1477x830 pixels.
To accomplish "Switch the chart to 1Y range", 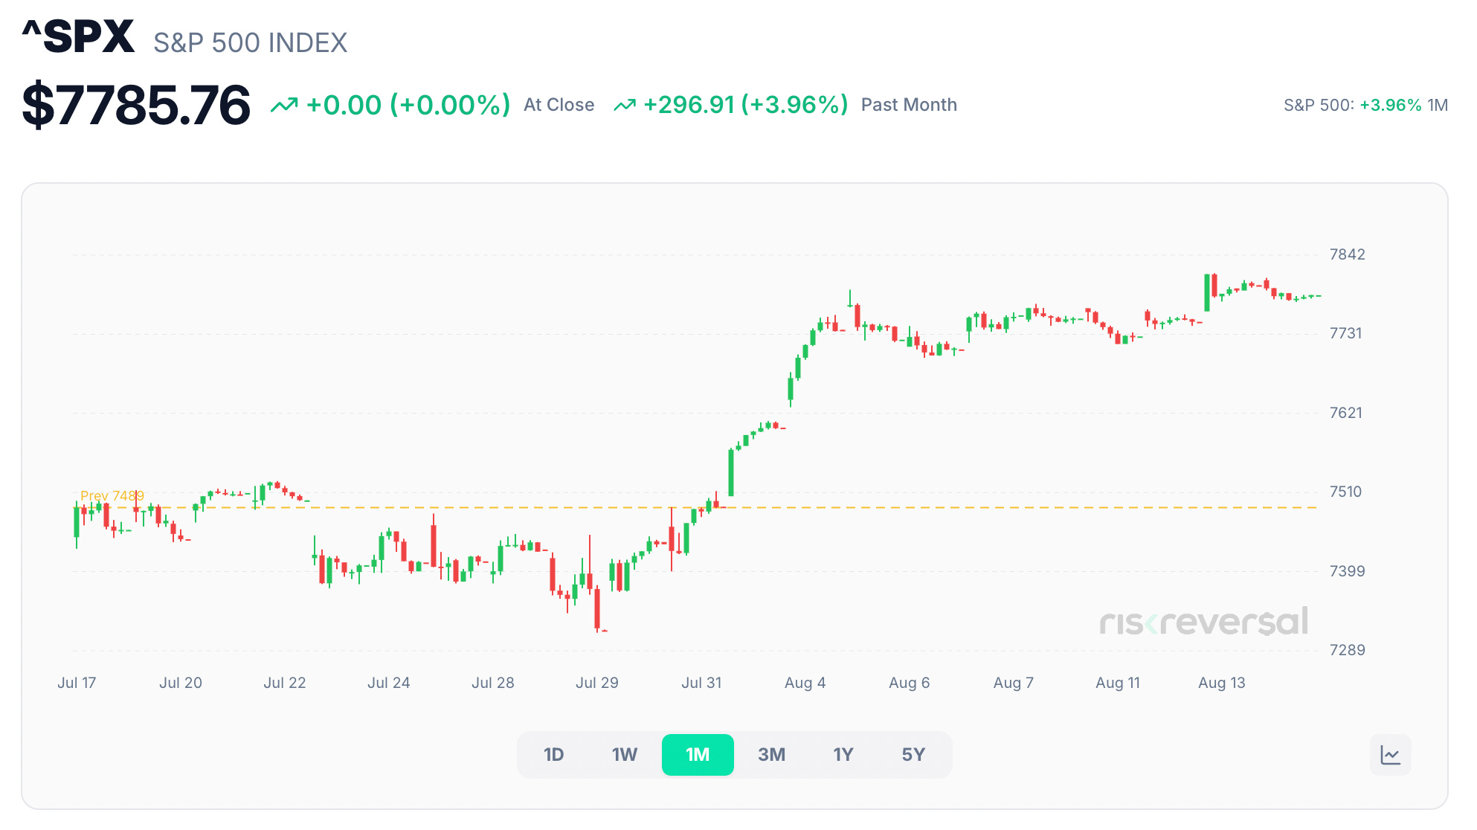I will [843, 755].
